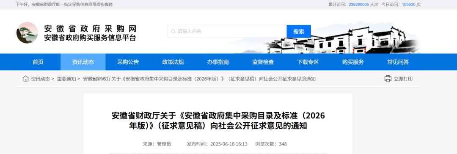Click the 请输入内容 search field

(227, 31)
